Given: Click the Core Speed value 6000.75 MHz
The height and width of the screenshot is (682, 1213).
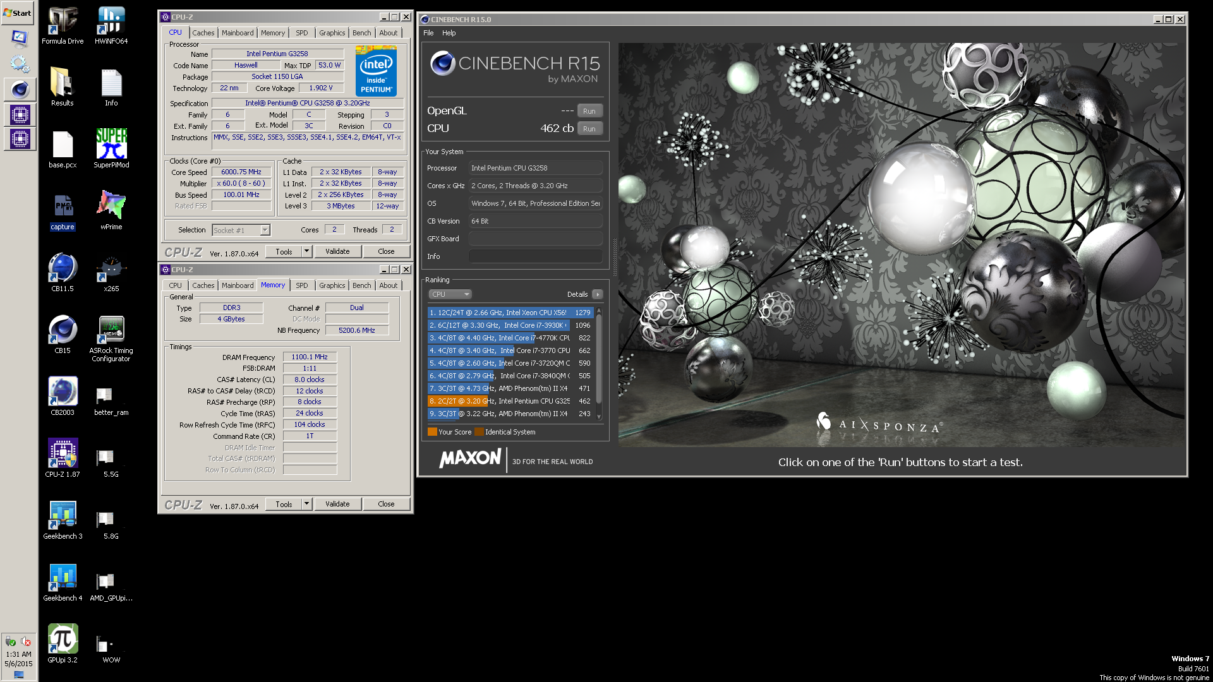Looking at the screenshot, I should [241, 172].
